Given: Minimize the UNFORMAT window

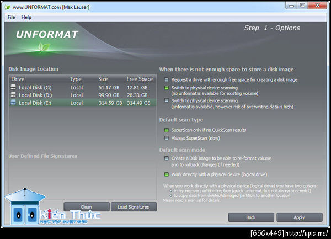Looking at the screenshot, I should pos(292,6).
